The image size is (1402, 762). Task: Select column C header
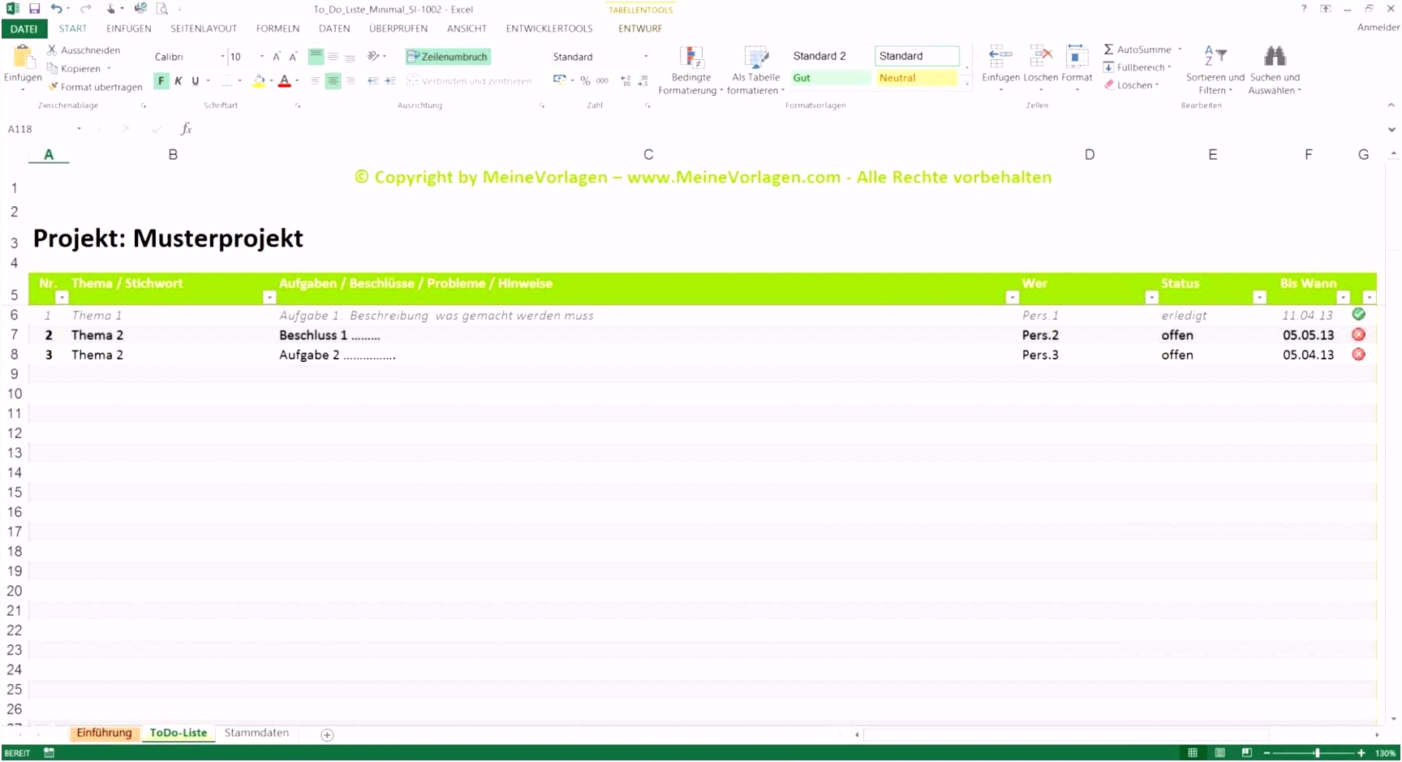647,154
